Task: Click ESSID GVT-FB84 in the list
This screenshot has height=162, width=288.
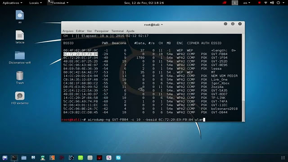Action: 219,54
